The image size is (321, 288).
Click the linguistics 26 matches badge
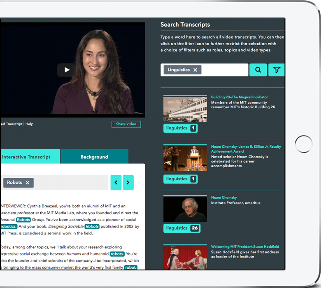[x=181, y=228]
